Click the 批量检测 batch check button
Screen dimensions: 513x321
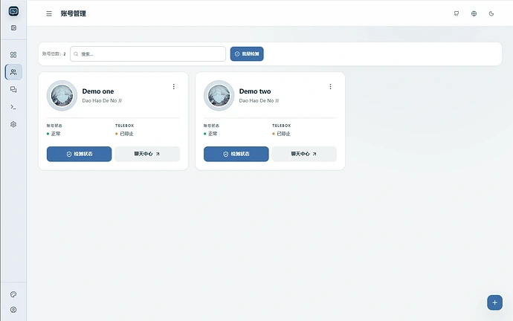tap(247, 54)
